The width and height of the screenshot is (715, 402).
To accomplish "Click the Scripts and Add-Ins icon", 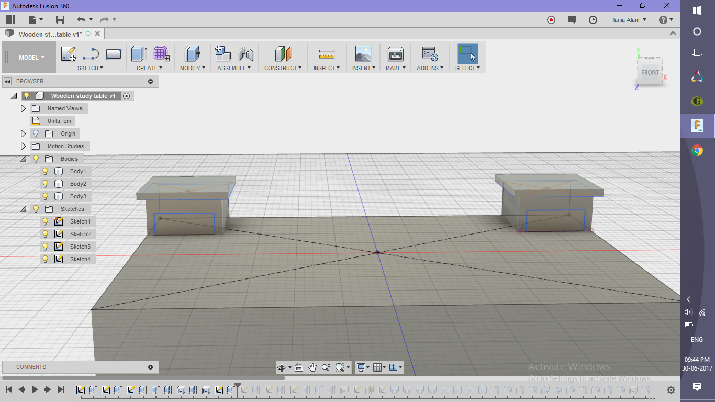I will click(x=430, y=54).
